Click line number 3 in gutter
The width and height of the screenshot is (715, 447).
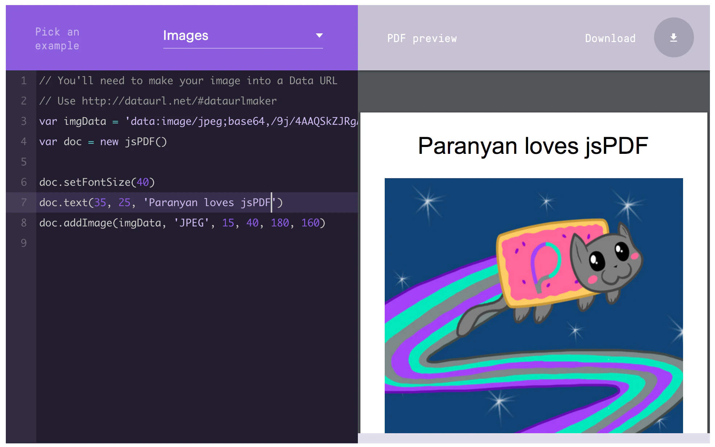click(x=24, y=121)
